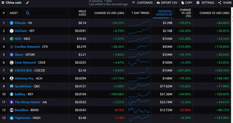Sort by Change vs USD (24H) header

pyautogui.click(x=109, y=13)
